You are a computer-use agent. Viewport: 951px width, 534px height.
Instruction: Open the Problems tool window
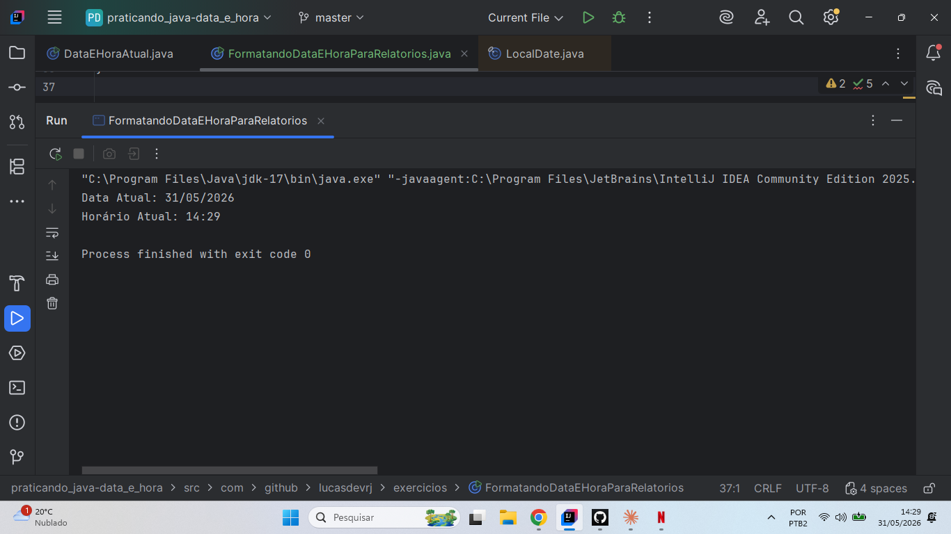[x=17, y=423]
